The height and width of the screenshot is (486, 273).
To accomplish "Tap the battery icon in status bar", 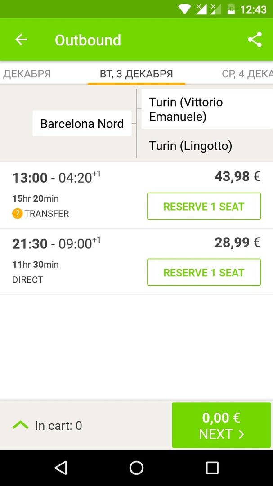I will 231,9.
